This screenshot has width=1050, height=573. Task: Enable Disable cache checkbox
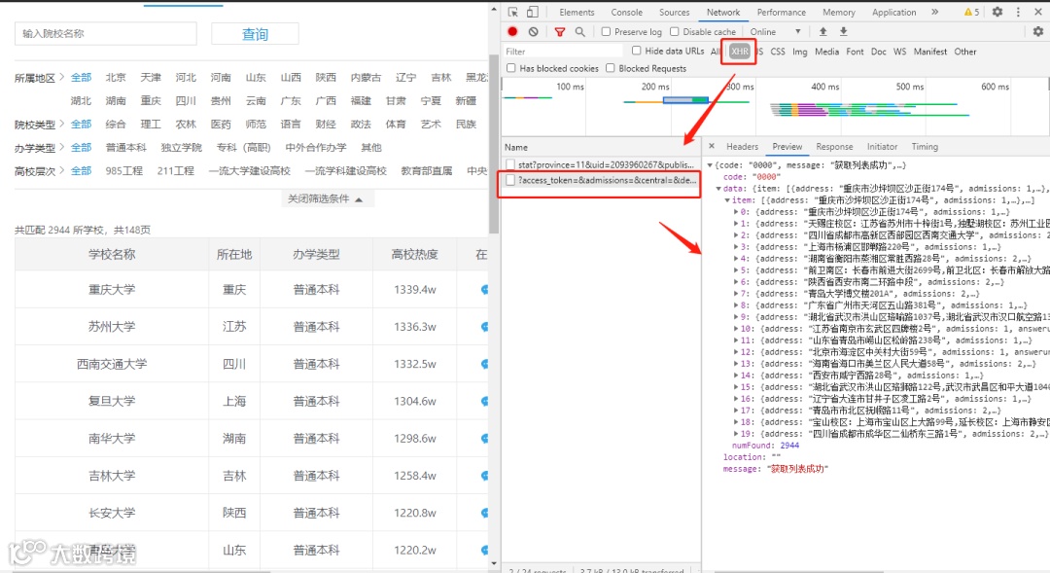click(x=675, y=31)
